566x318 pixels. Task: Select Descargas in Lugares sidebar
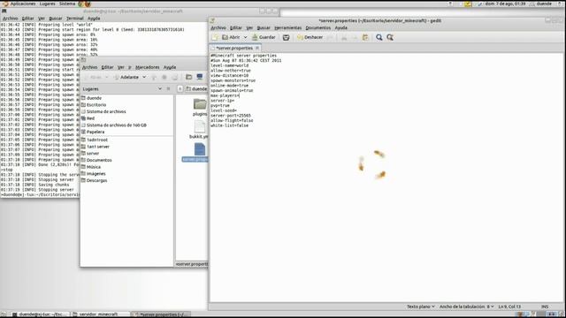coord(96,180)
